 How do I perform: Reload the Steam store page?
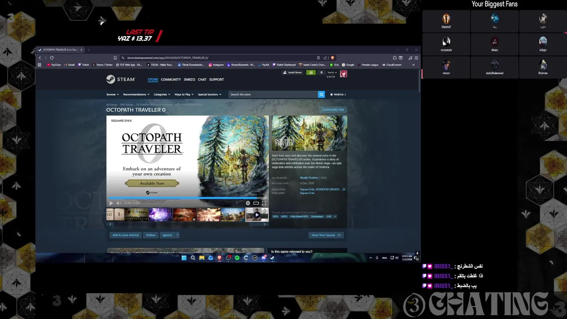52,58
